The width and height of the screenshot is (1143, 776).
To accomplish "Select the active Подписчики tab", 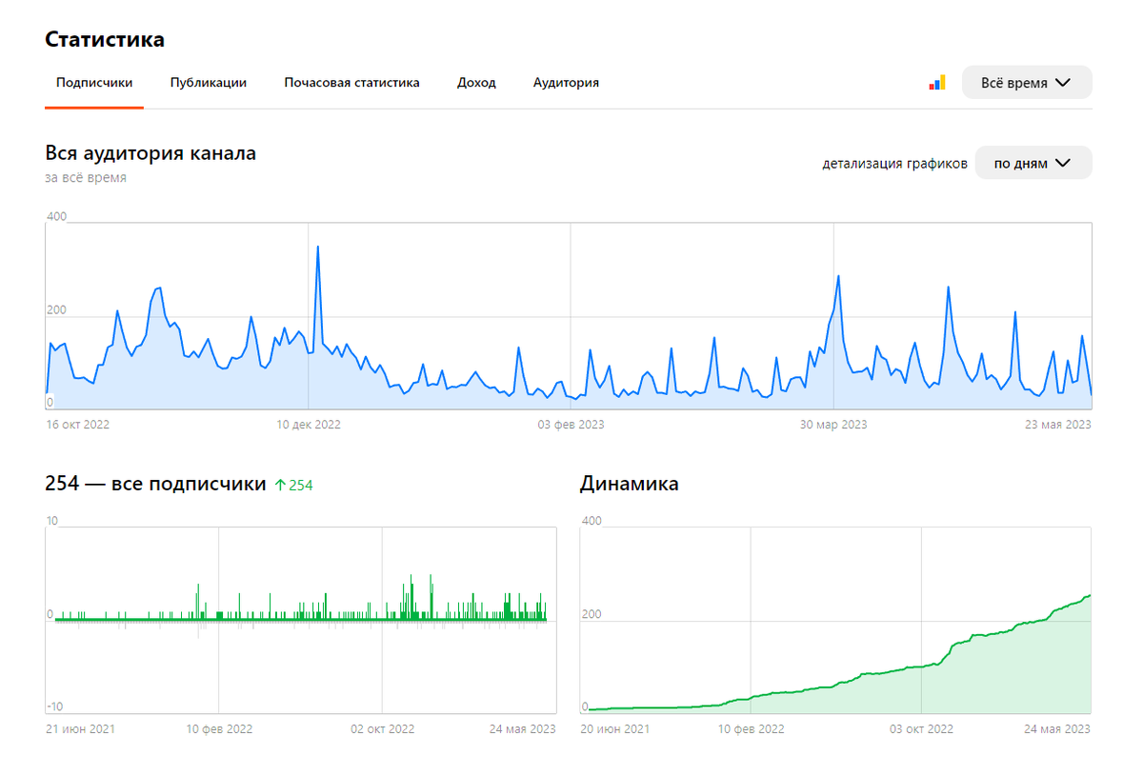I will click(x=94, y=83).
